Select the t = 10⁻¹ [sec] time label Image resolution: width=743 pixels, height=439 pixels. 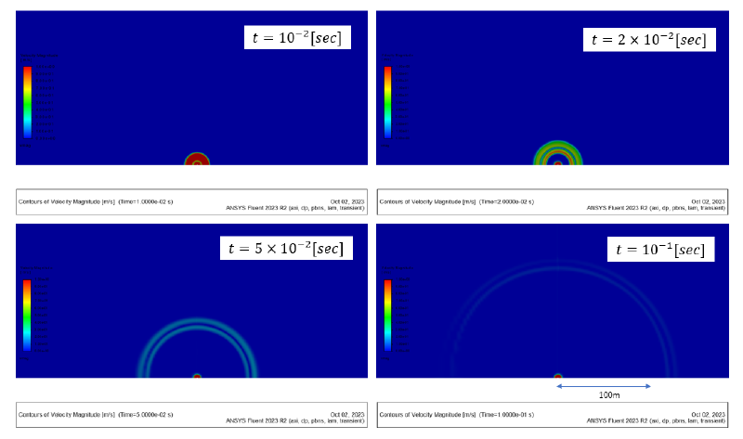(x=654, y=249)
